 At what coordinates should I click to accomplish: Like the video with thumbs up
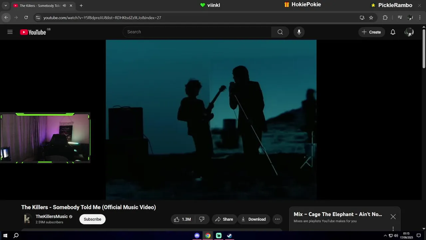[x=182, y=219]
